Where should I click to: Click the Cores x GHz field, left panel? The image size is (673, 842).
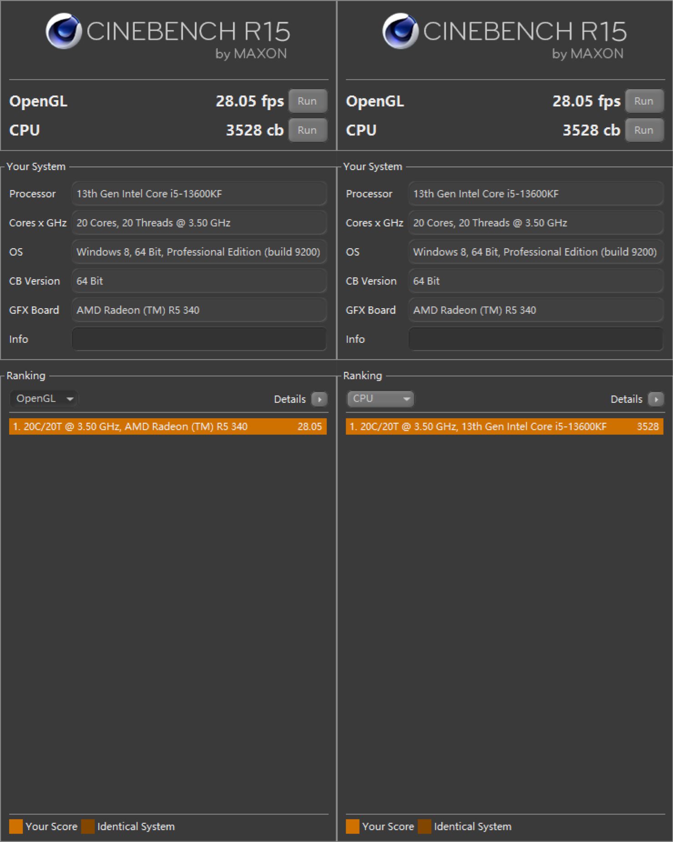point(199,223)
